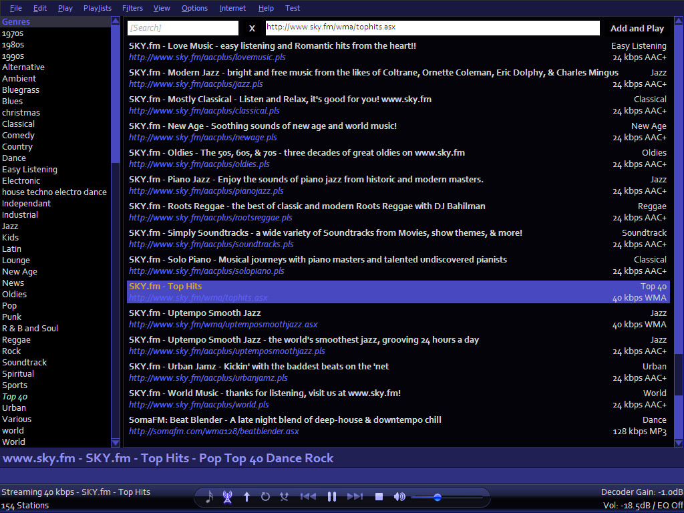Click the stream URL input field
Viewport: 684px width, 513px height.
433,28
